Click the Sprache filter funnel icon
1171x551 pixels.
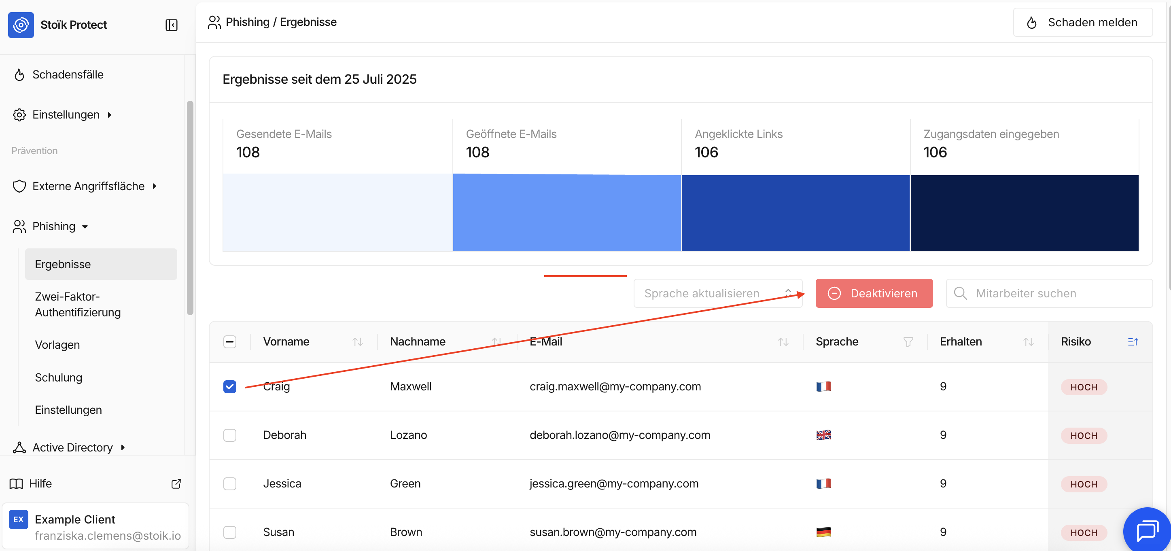tap(908, 342)
